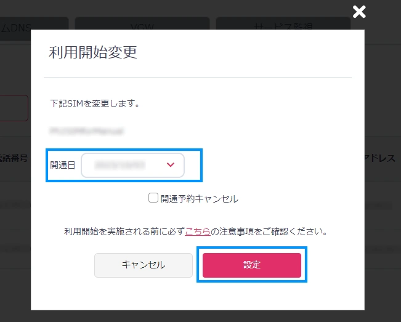The image size is (401, 322).
Task: Click the red chevron arrow in 開通日 field
Action: 171,165
